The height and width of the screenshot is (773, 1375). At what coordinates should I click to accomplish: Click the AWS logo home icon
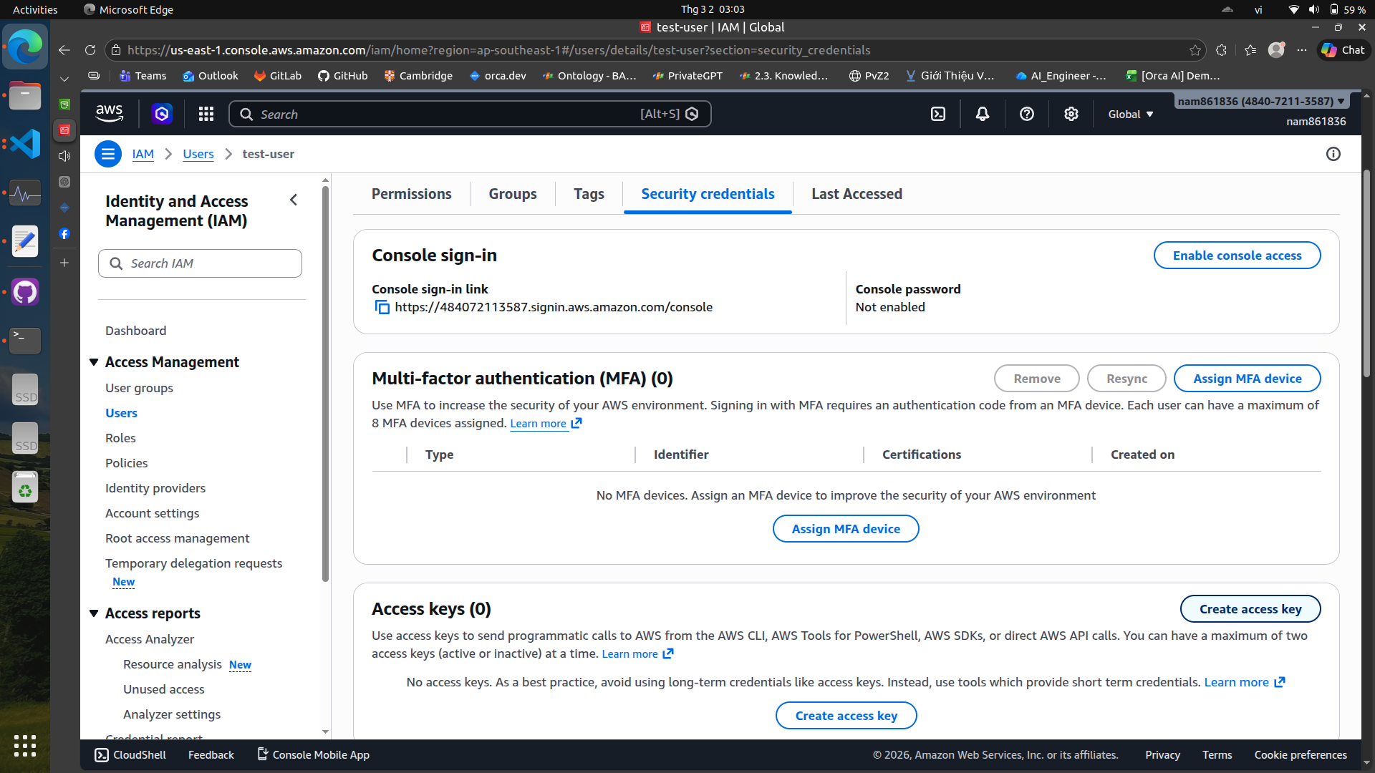[x=109, y=113]
